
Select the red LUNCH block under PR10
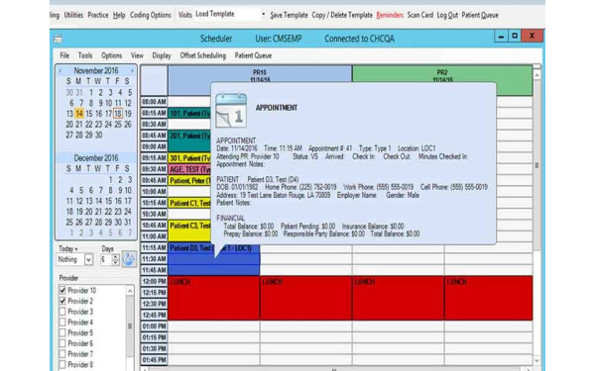point(214,298)
